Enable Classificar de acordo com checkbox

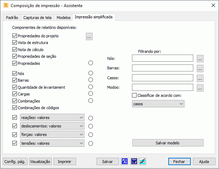pyautogui.click(x=134, y=95)
